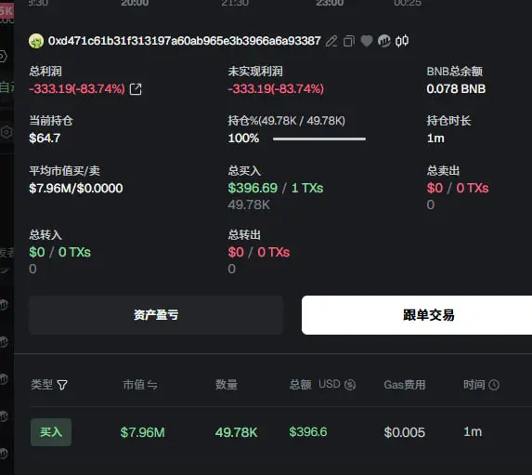Click market cap cell $7.96M in table
This screenshot has height=475, width=532.
point(142,432)
